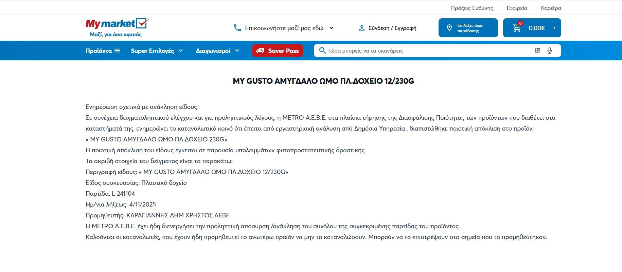
Task: Click the microphone voice search icon
Action: tap(550, 51)
